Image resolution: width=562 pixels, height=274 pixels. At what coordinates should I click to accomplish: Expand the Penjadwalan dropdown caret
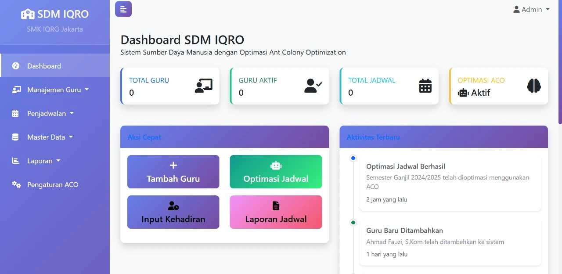coord(72,113)
